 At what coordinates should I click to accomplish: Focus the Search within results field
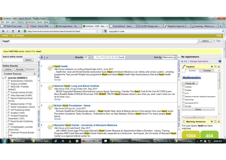[x=13, y=60]
